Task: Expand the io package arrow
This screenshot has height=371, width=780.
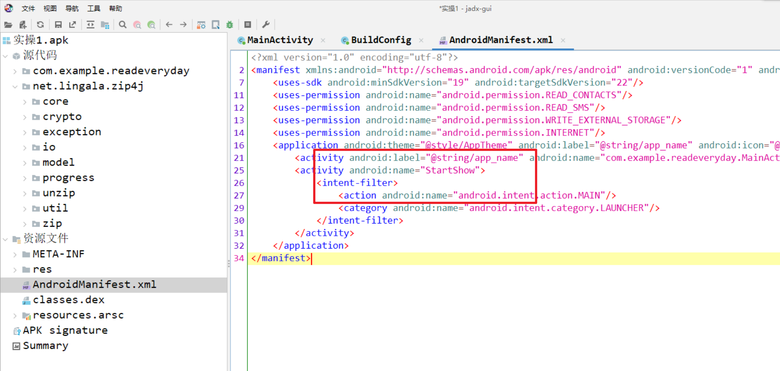Action: point(25,148)
